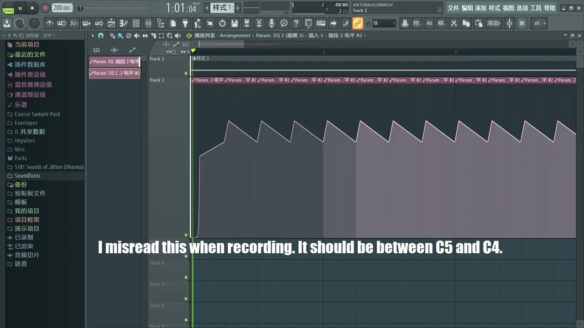Click the song position slider
The height and width of the screenshot is (328, 584).
pyautogui.click(x=114, y=8)
